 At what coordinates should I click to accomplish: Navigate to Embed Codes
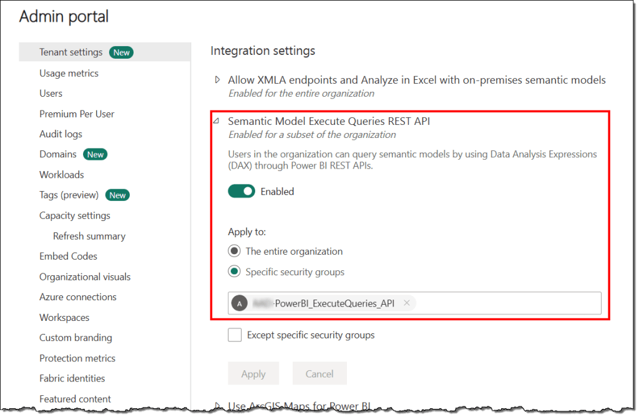(68, 256)
